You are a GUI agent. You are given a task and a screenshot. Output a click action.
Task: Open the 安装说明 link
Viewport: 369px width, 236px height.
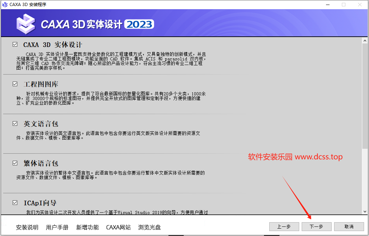(x=27, y=227)
